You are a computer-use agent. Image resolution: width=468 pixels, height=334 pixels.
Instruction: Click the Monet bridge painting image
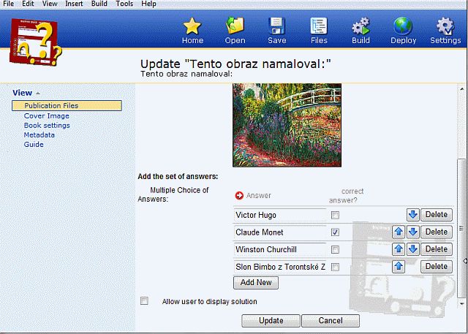click(x=287, y=125)
